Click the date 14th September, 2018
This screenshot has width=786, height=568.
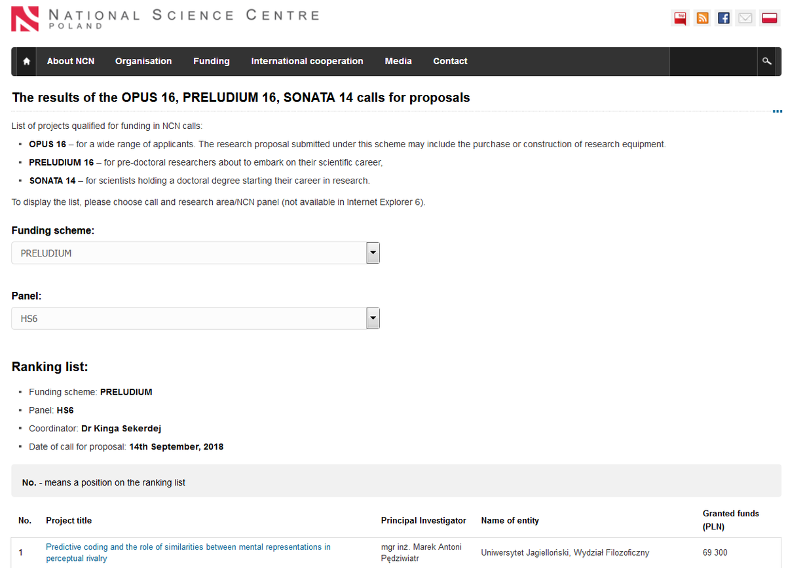click(x=176, y=447)
